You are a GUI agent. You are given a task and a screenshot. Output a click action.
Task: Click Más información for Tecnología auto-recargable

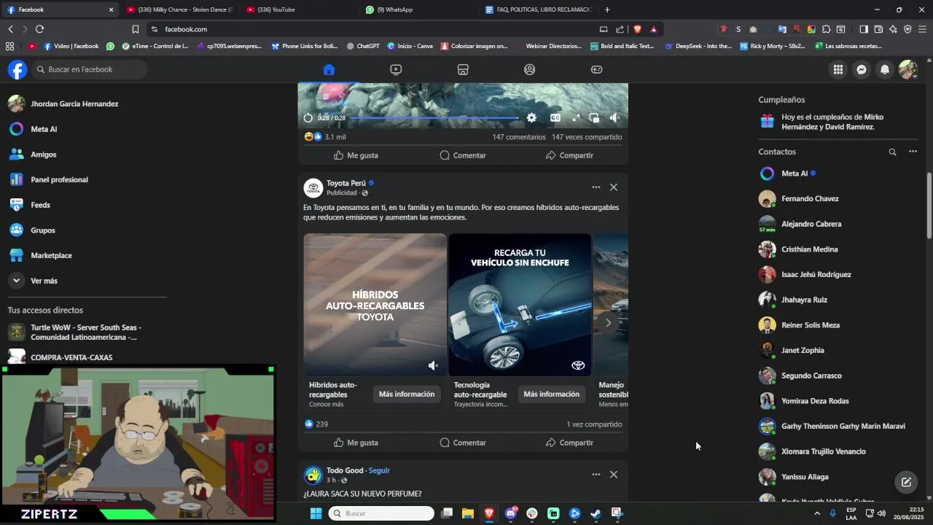(552, 394)
